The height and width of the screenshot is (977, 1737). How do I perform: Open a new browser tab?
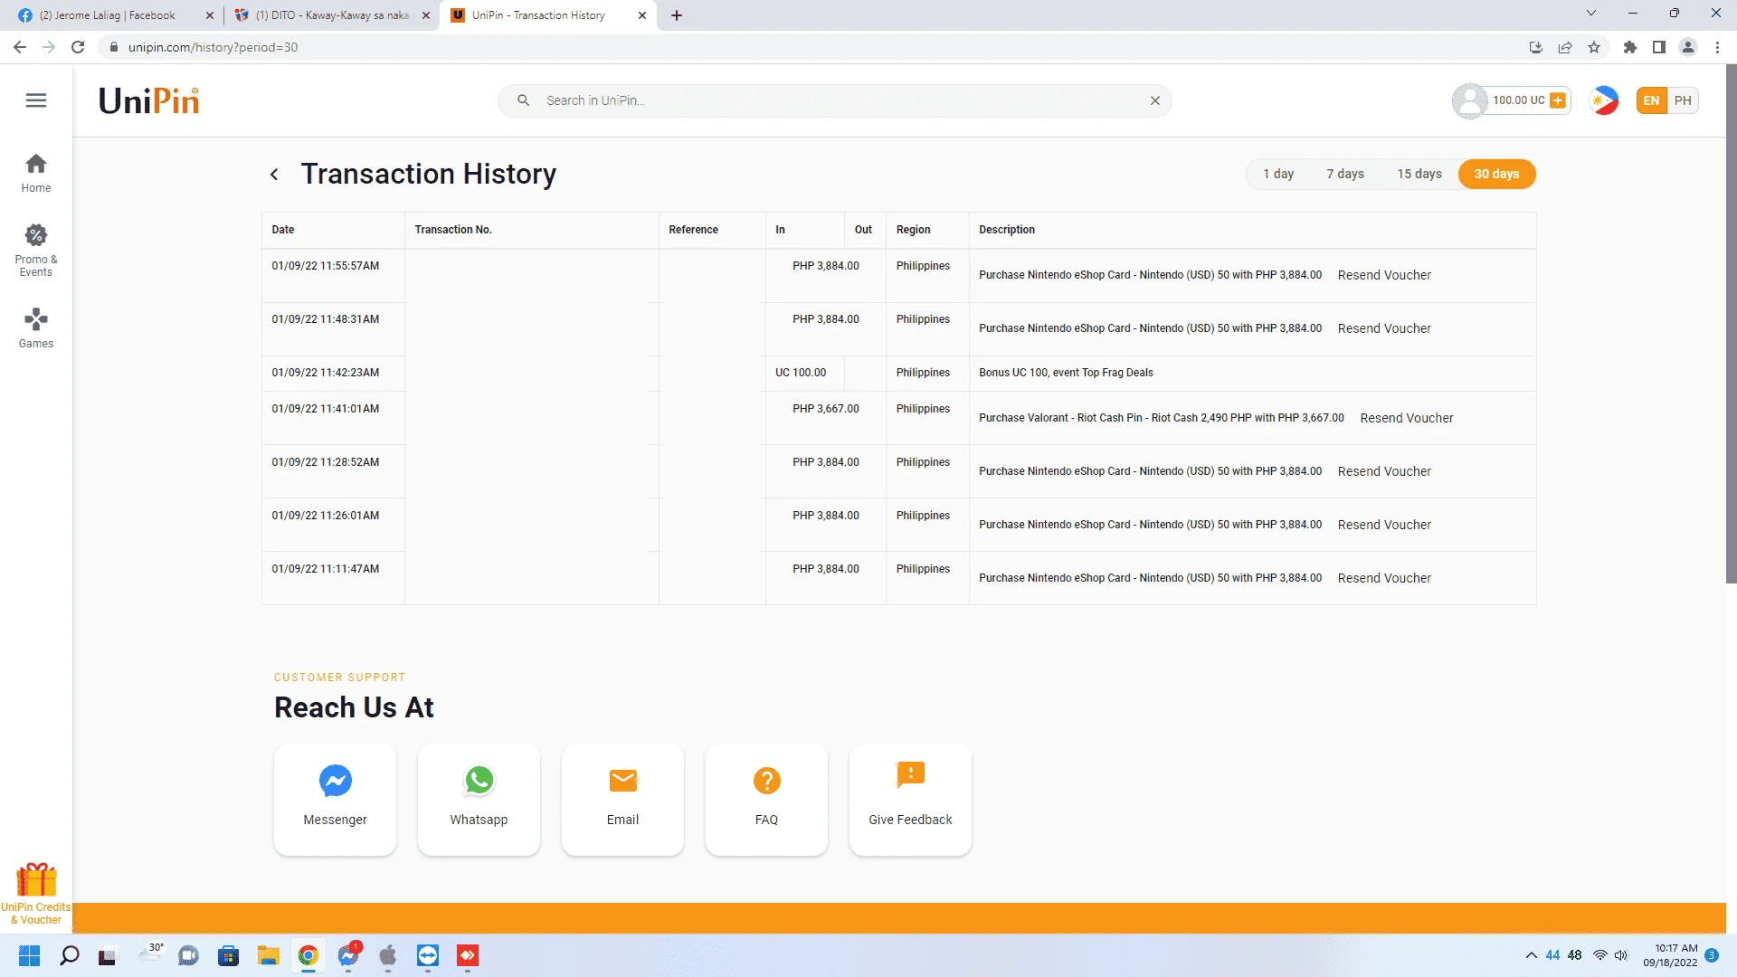(676, 15)
